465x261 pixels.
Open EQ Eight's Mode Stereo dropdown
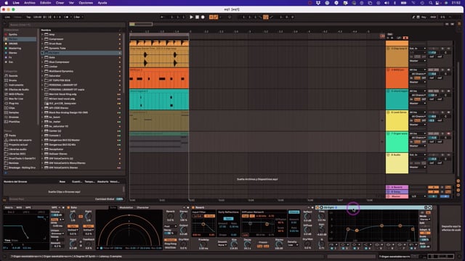coord(424,219)
